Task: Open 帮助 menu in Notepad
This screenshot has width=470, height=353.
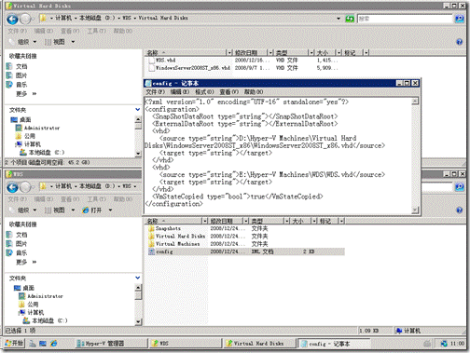Action: click(x=254, y=92)
